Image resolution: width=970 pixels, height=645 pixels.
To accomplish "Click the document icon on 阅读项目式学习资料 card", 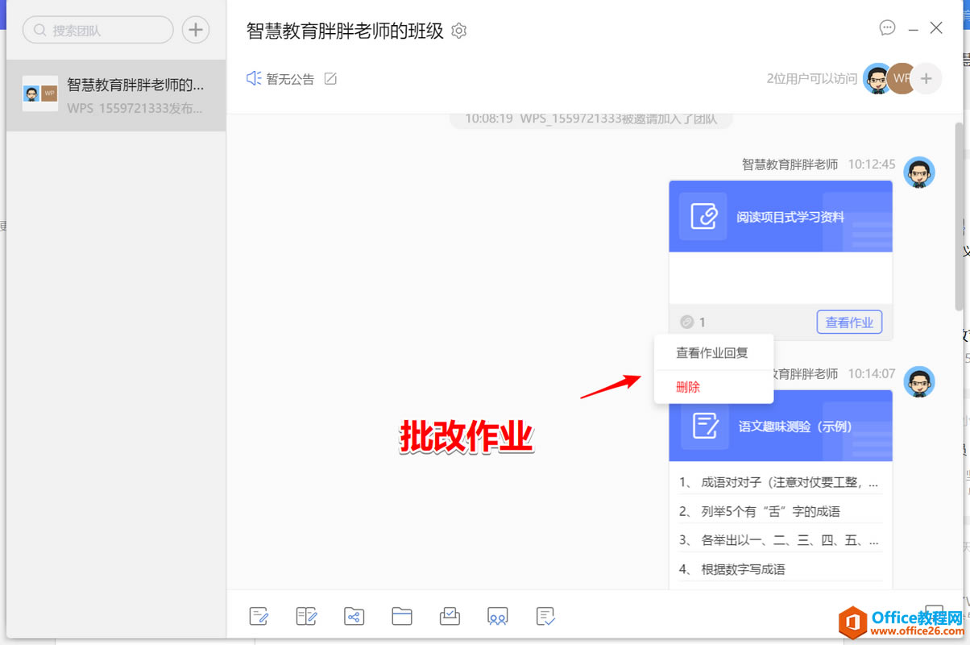I will point(703,216).
